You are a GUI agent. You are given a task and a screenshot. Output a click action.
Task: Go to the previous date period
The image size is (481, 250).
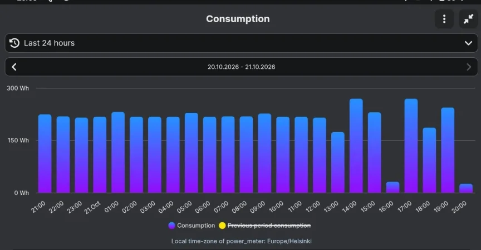click(14, 67)
